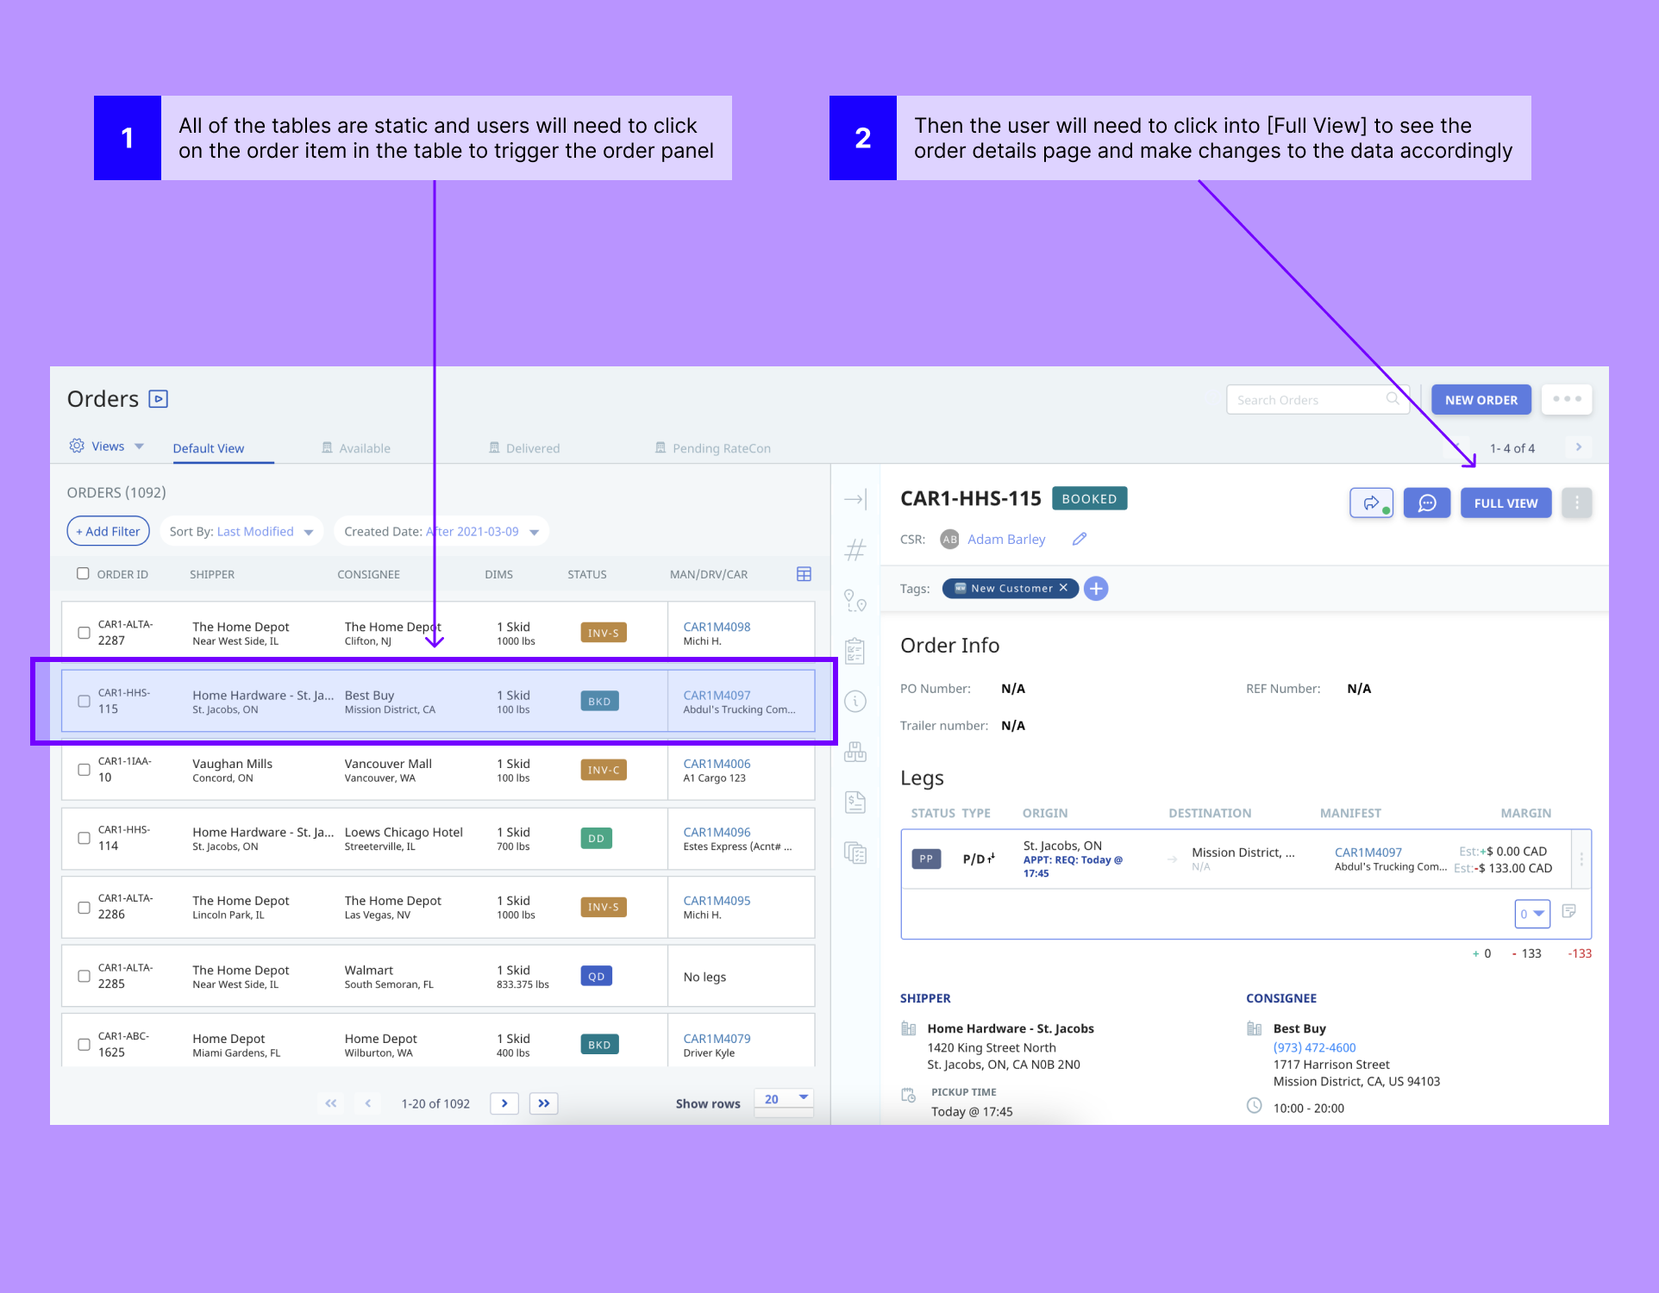Open the Sort By Last Modified dropdown
Image resolution: width=1659 pixels, height=1293 pixels.
tap(241, 531)
